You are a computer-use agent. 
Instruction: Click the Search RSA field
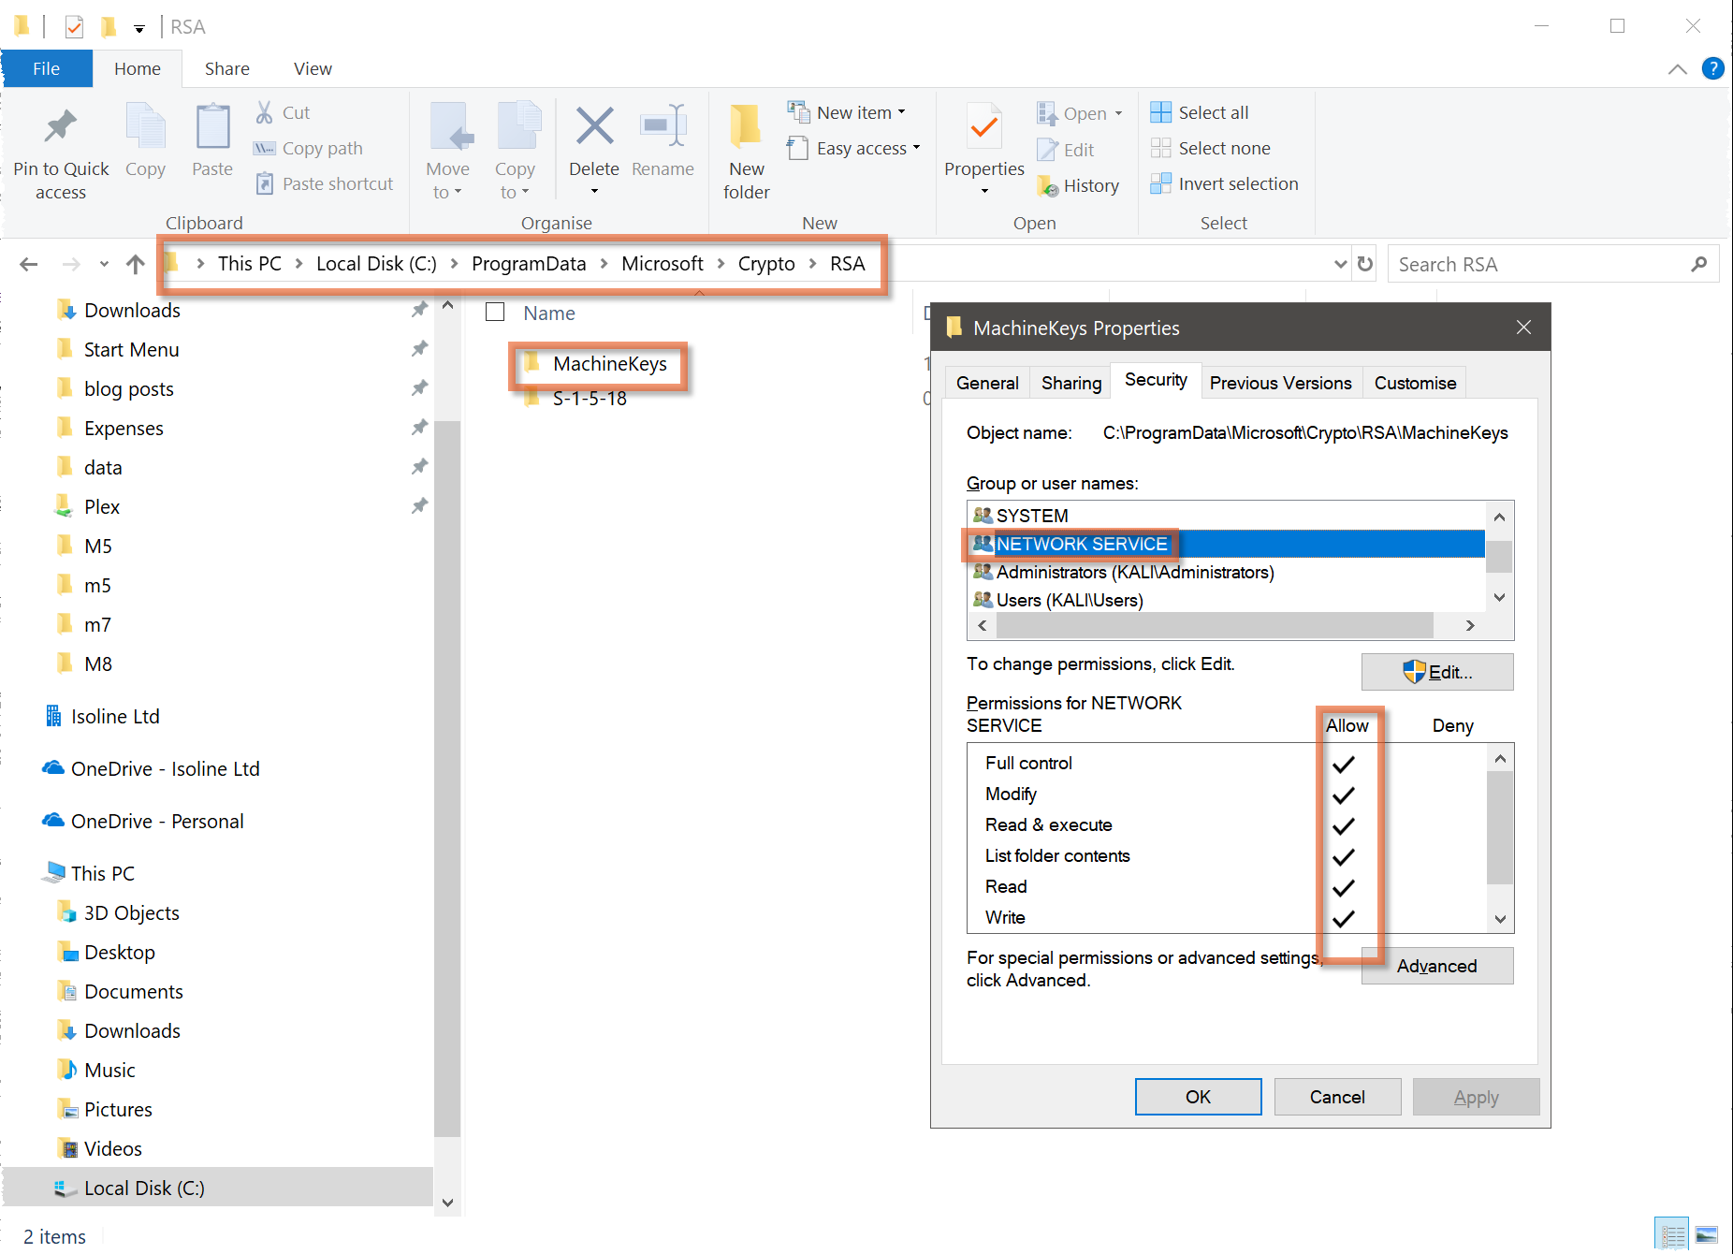click(1539, 265)
